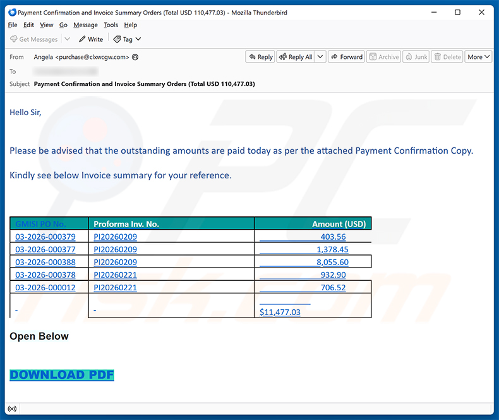Open PO link 03-2026-000012
499x420 pixels.
pyautogui.click(x=45, y=288)
